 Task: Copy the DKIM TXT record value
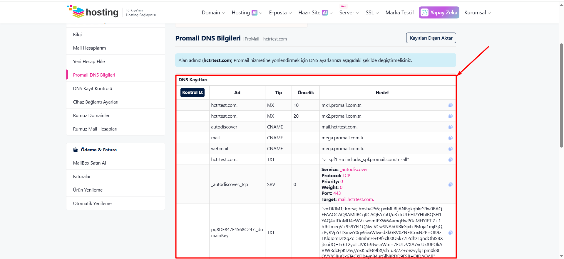coord(450,233)
